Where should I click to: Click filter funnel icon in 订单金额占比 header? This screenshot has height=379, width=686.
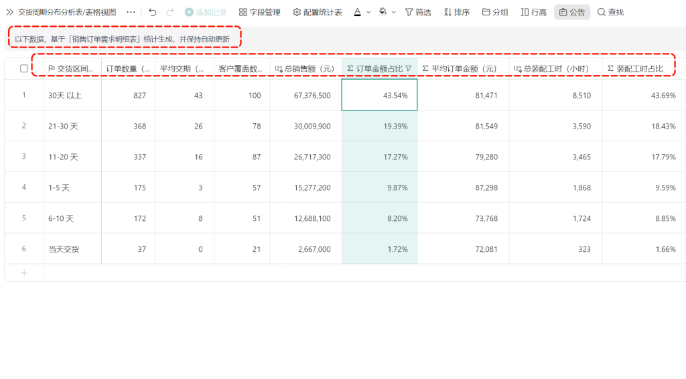409,68
